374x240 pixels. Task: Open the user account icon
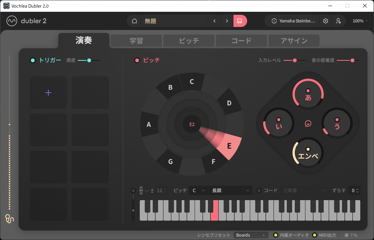[x=338, y=21]
